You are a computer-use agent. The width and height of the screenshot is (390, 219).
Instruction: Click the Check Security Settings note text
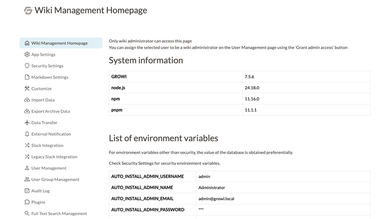(x=164, y=163)
